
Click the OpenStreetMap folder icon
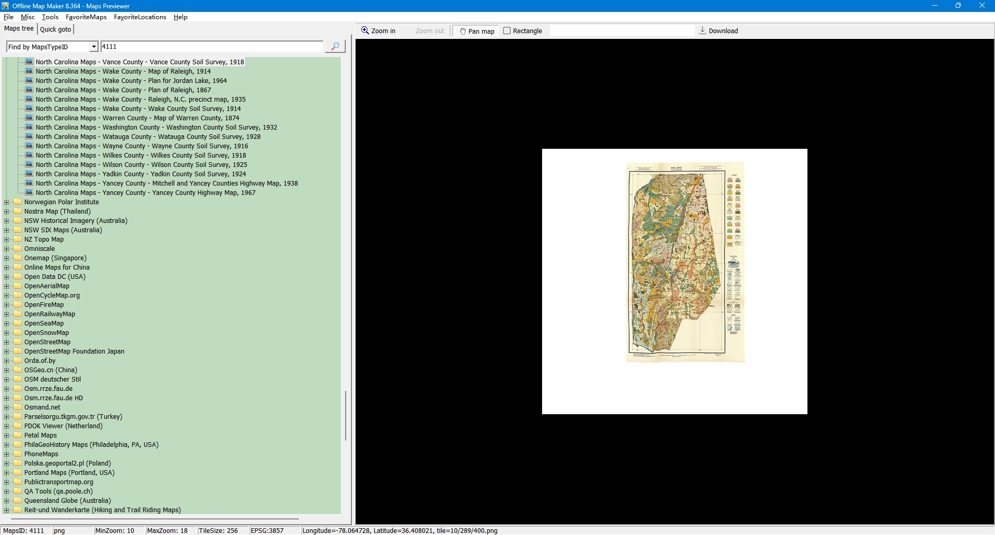pos(18,342)
